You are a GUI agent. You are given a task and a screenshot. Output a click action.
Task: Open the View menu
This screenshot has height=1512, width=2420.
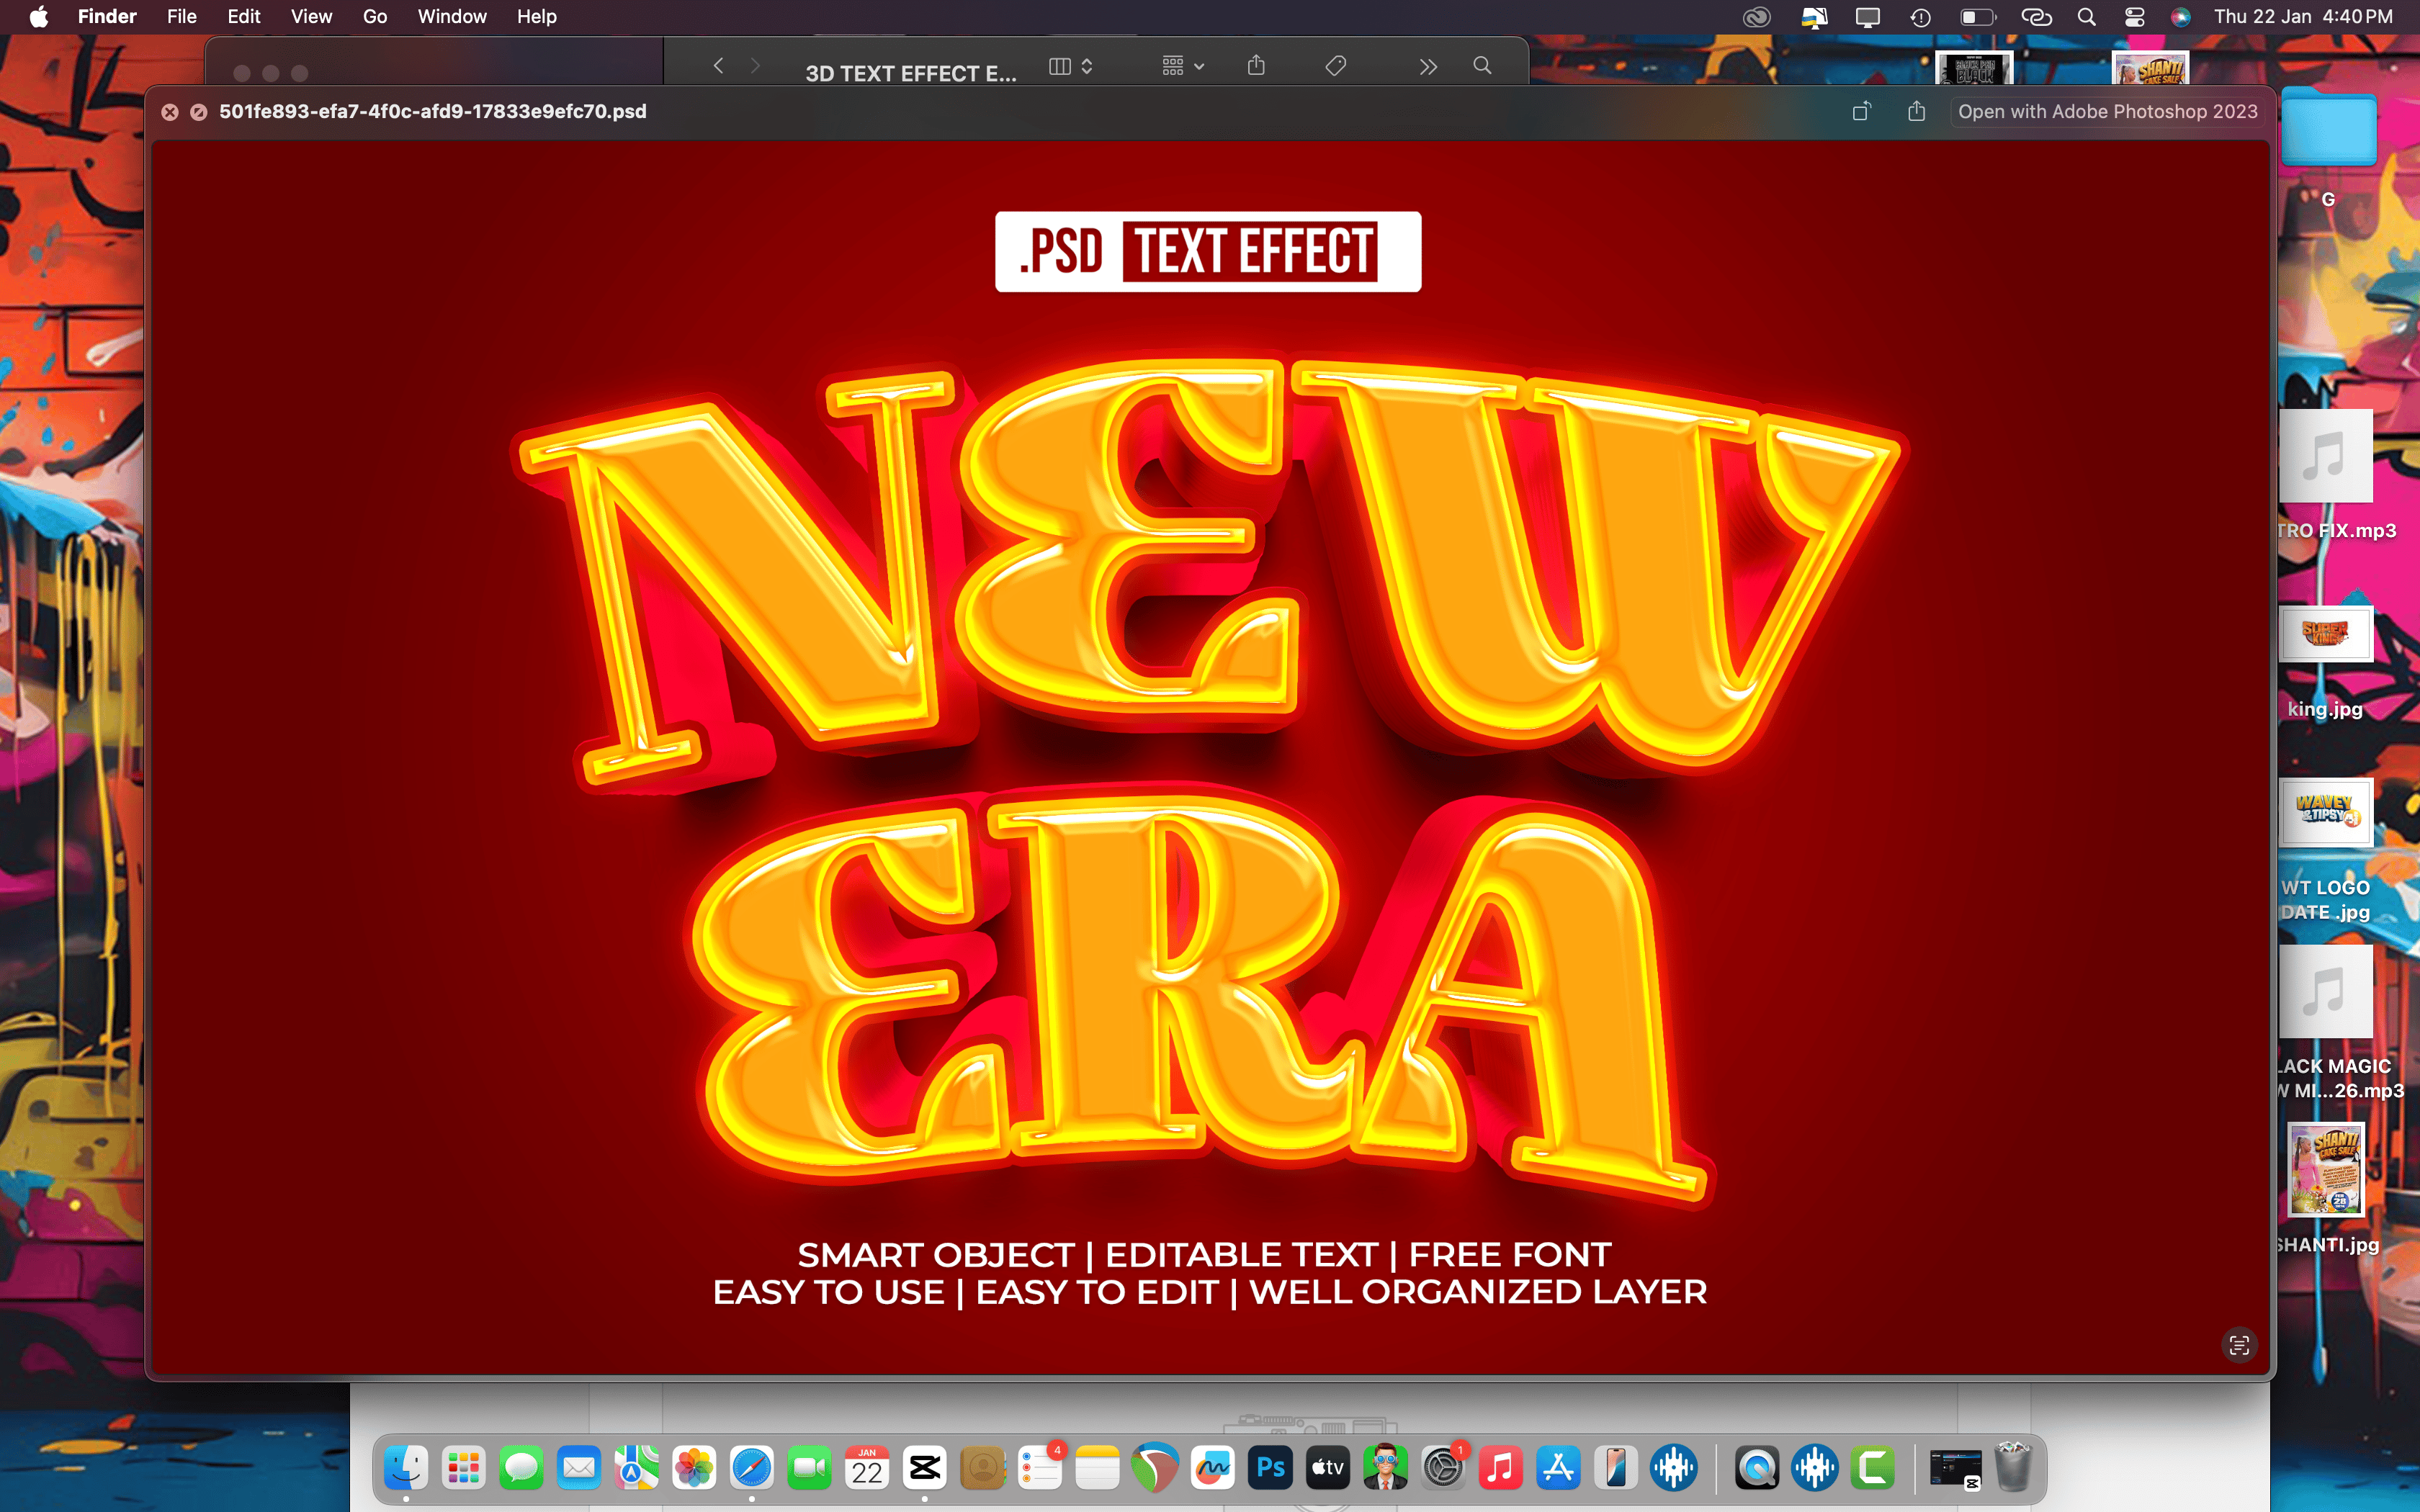pyautogui.click(x=311, y=17)
